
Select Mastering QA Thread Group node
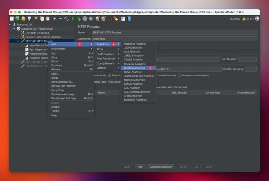click(x=37, y=29)
